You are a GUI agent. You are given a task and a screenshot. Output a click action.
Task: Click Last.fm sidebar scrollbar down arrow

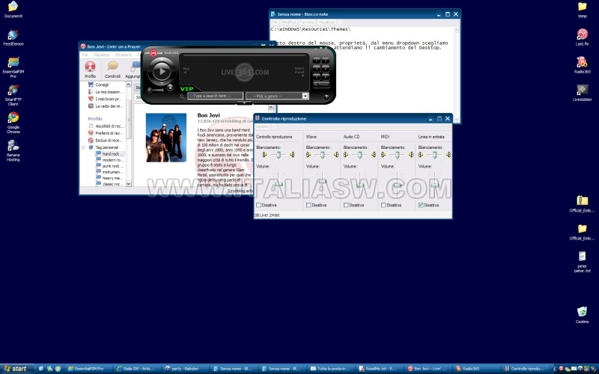(128, 183)
